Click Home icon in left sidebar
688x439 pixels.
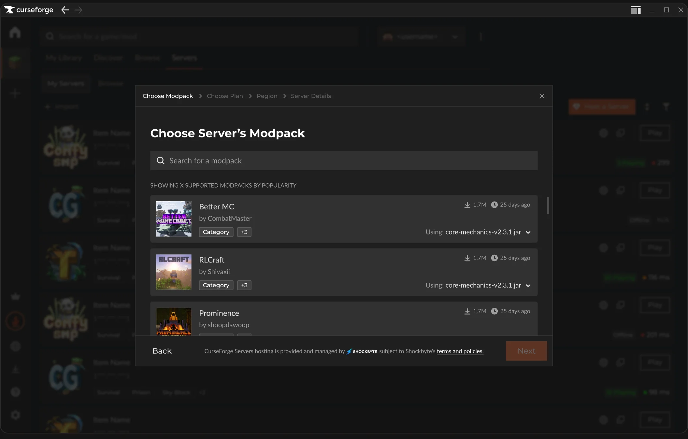(15, 32)
